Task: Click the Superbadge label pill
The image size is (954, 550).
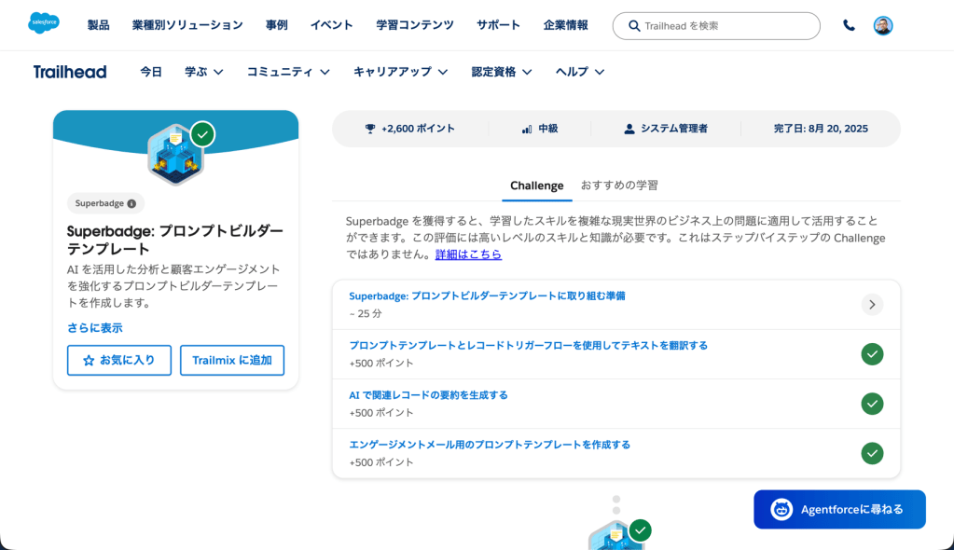Action: 105,203
